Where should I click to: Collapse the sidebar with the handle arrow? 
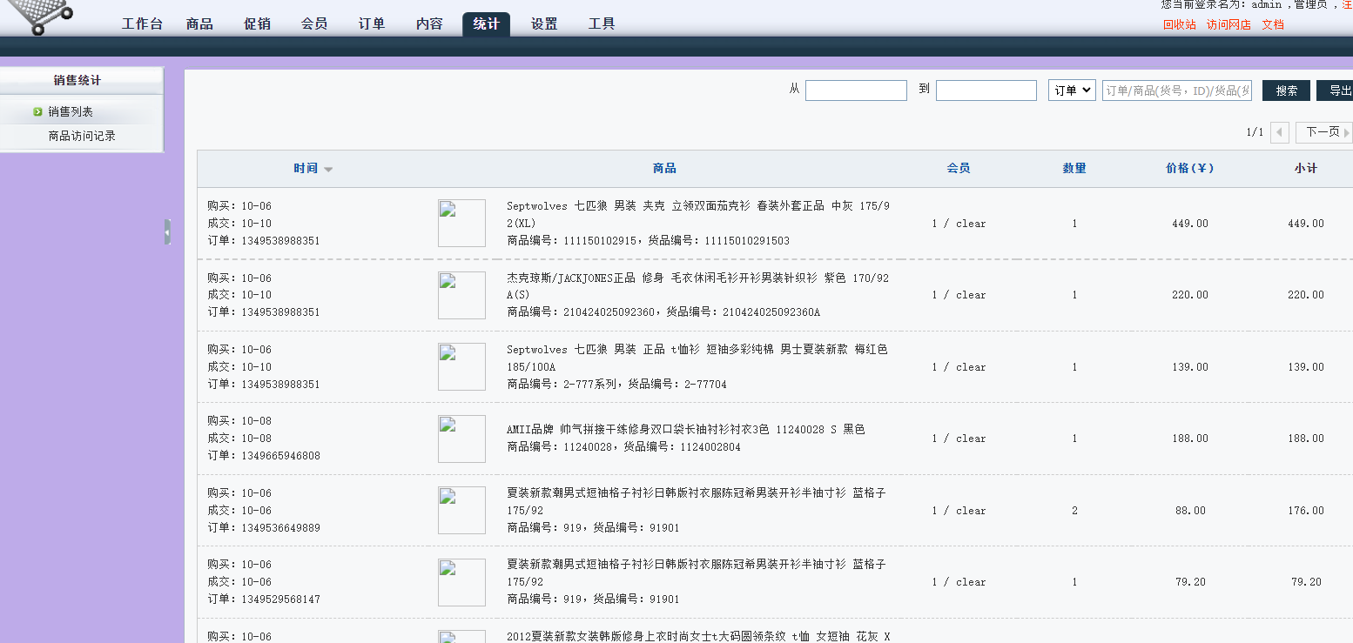pos(167,231)
